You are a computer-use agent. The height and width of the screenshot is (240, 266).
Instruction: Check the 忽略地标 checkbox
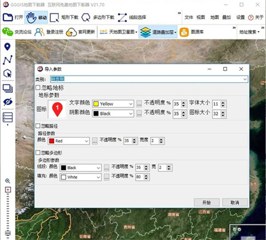point(38,88)
